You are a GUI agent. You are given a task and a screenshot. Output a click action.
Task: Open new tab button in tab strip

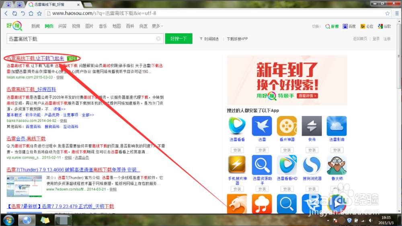click(x=88, y=4)
